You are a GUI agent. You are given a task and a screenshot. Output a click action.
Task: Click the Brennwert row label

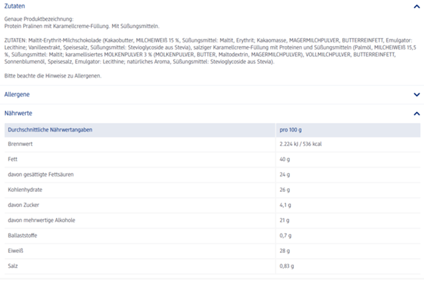20,144
